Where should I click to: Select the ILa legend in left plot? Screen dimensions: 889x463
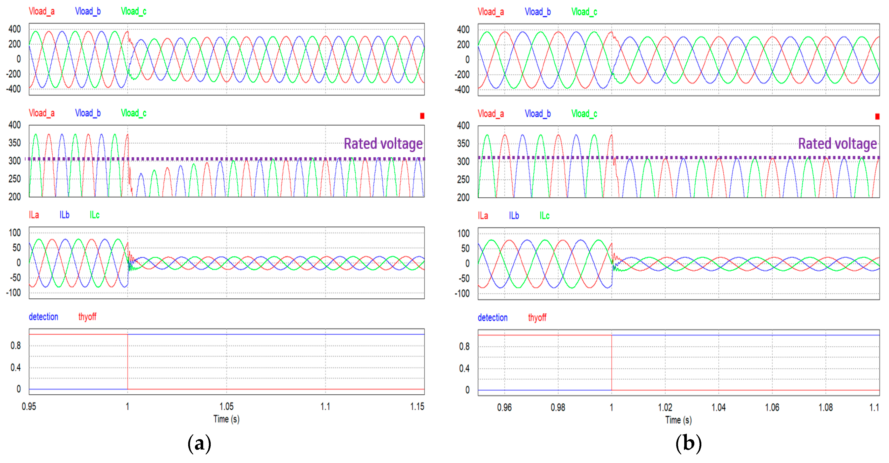[34, 215]
